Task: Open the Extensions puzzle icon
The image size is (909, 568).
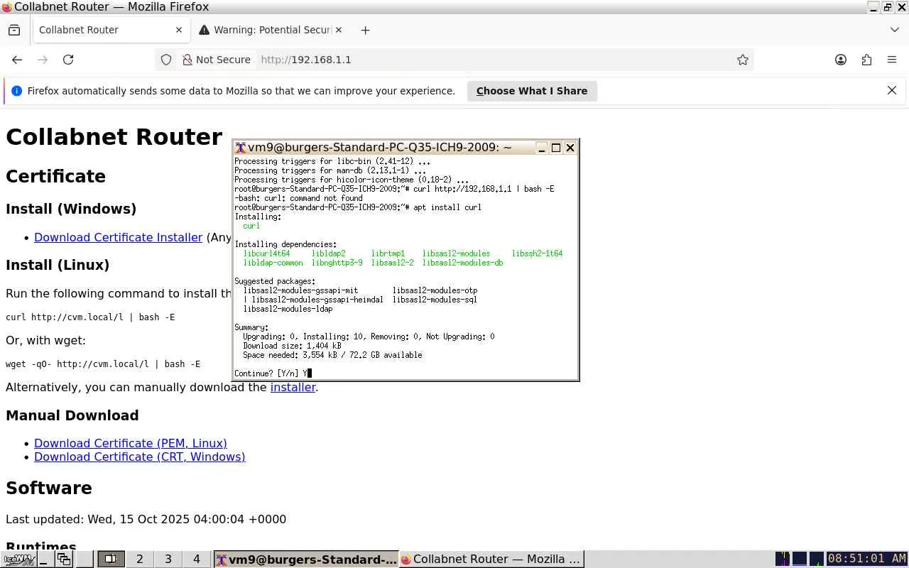Action: [866, 60]
